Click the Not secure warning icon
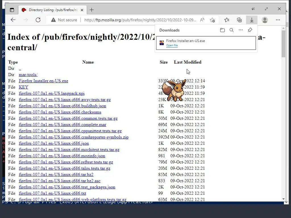 [x=53, y=20]
